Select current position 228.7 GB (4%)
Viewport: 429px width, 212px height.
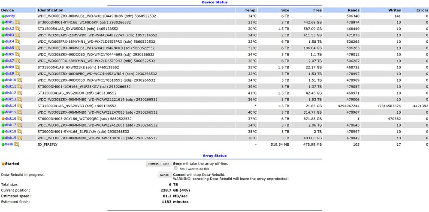pyautogui.click(x=175, y=190)
